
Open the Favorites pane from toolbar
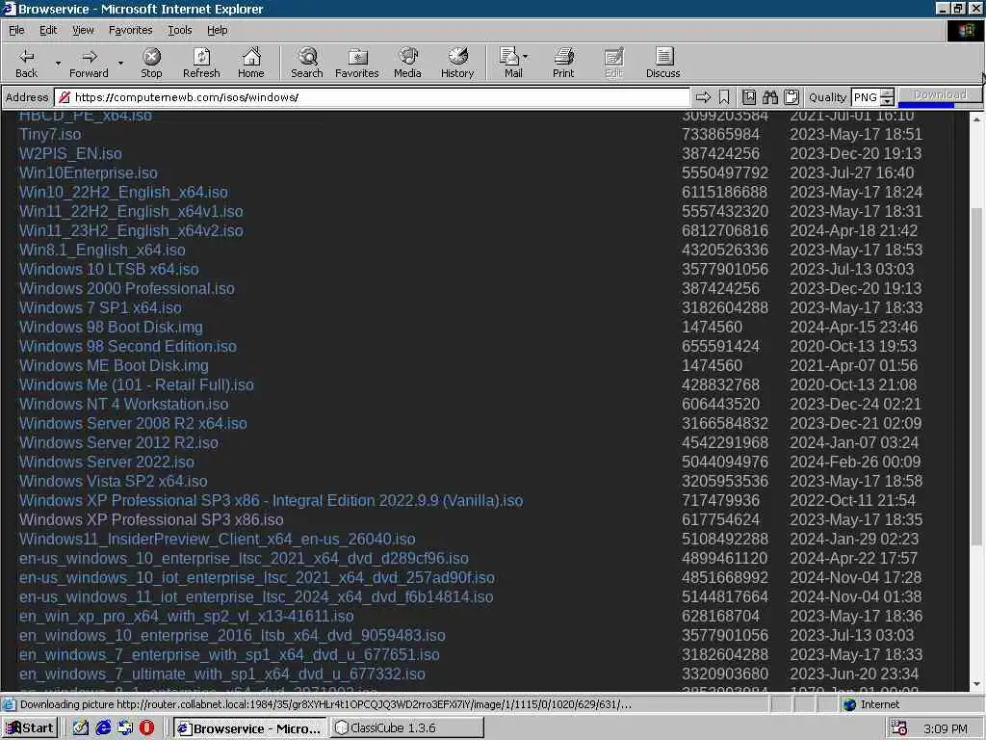(356, 63)
